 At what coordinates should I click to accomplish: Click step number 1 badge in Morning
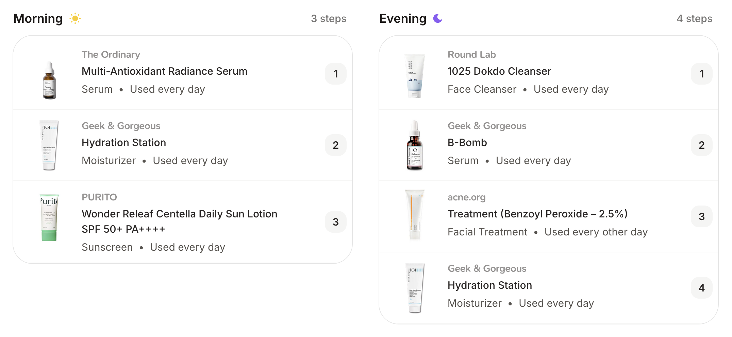[x=336, y=74]
